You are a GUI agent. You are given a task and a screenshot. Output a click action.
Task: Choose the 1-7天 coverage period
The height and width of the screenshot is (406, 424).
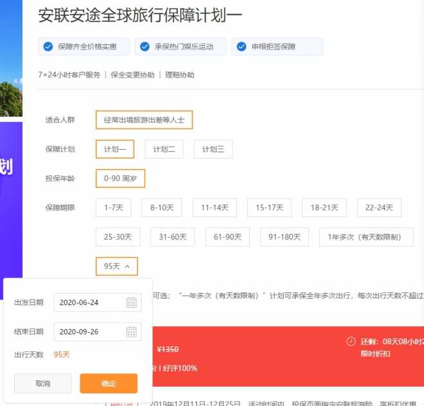pos(114,207)
